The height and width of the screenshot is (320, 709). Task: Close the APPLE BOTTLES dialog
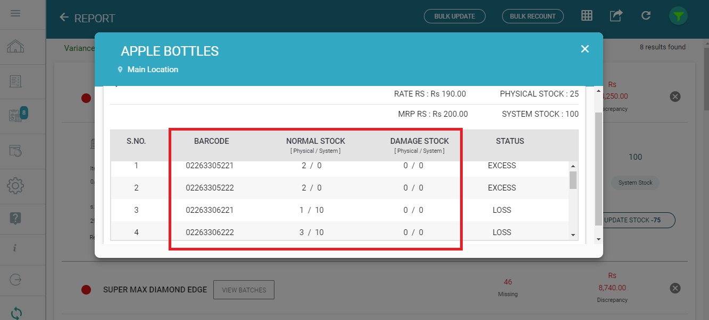[585, 49]
